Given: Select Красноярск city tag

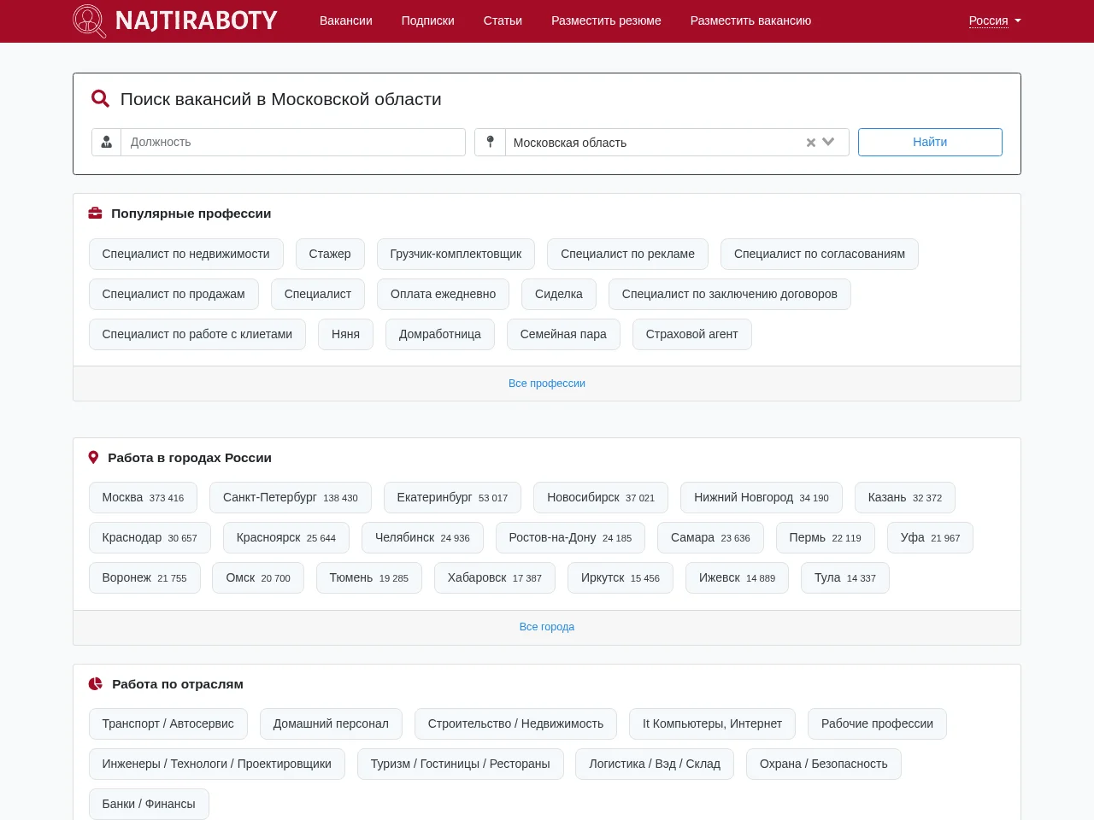Looking at the screenshot, I should (286, 538).
